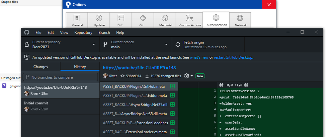The width and height of the screenshot is (334, 137).
Task: Click restart GitHub Desktop link
Action: pyautogui.click(x=233, y=57)
